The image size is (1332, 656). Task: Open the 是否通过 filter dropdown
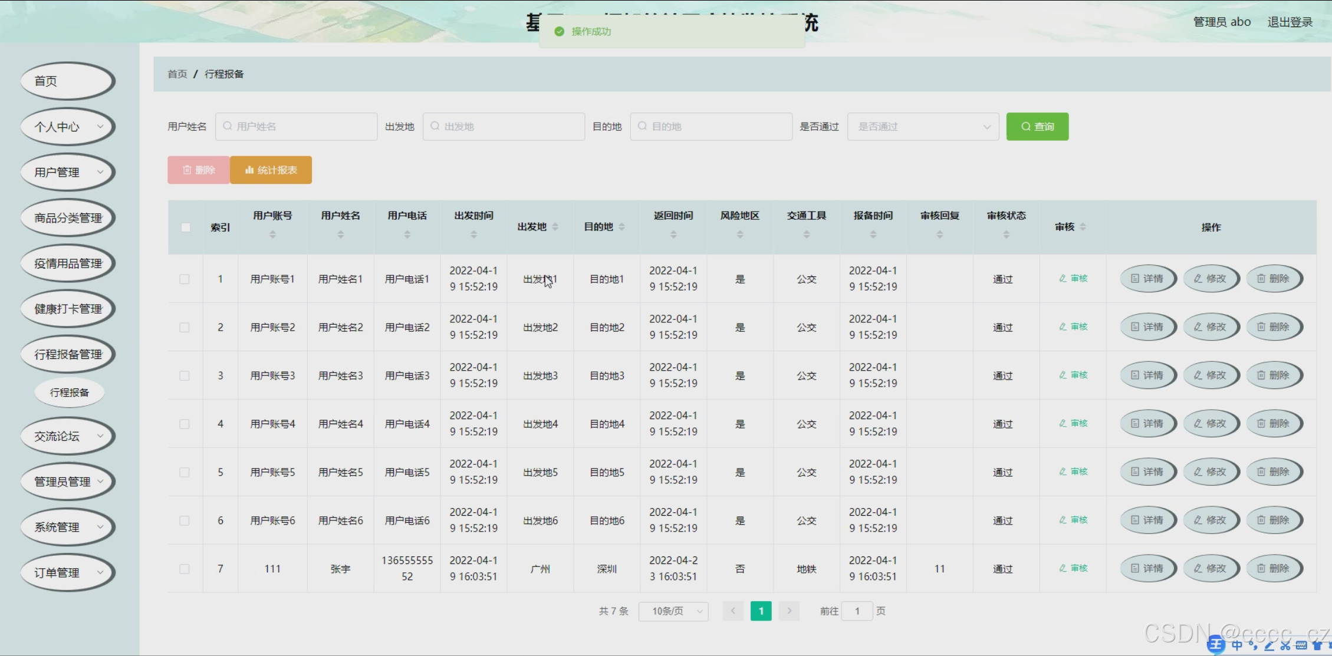922,127
